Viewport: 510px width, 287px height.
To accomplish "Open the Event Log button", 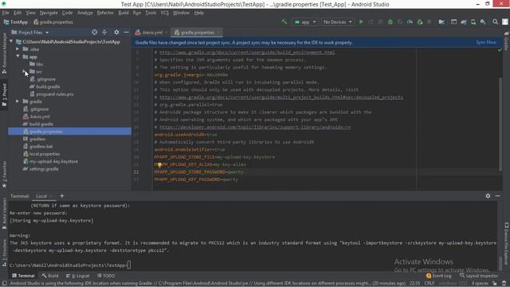I will (x=439, y=276).
